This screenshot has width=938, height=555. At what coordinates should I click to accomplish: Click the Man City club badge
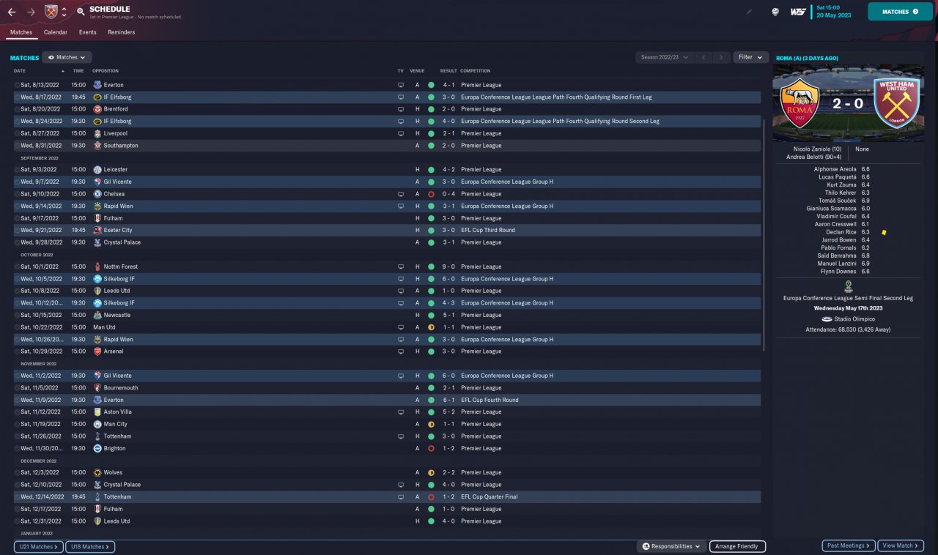point(97,424)
